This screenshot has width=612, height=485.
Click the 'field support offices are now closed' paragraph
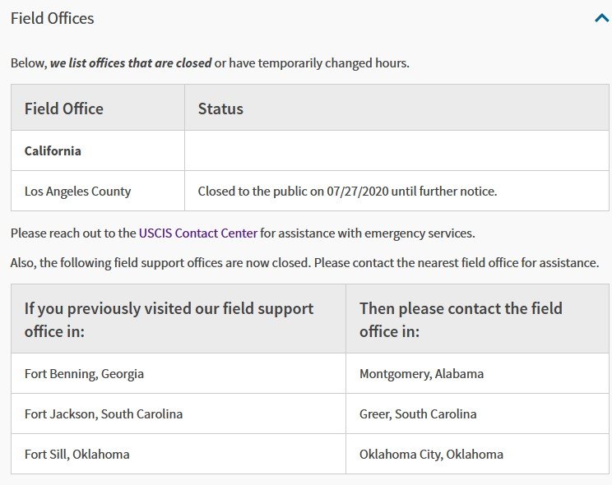304,262
